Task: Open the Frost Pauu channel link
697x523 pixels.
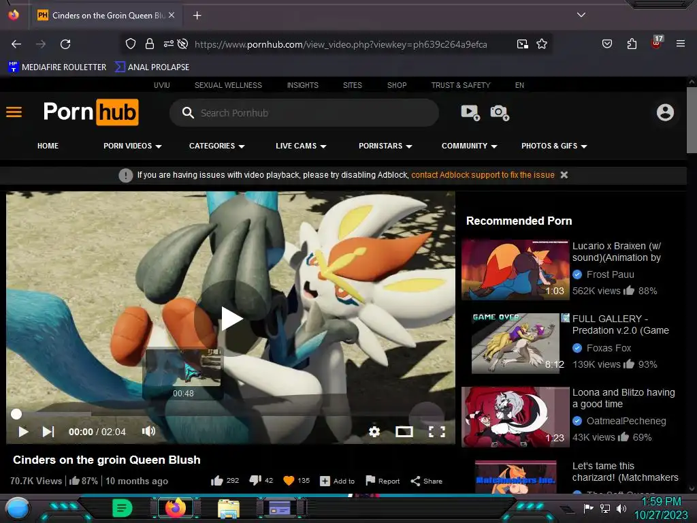Action: click(x=611, y=274)
